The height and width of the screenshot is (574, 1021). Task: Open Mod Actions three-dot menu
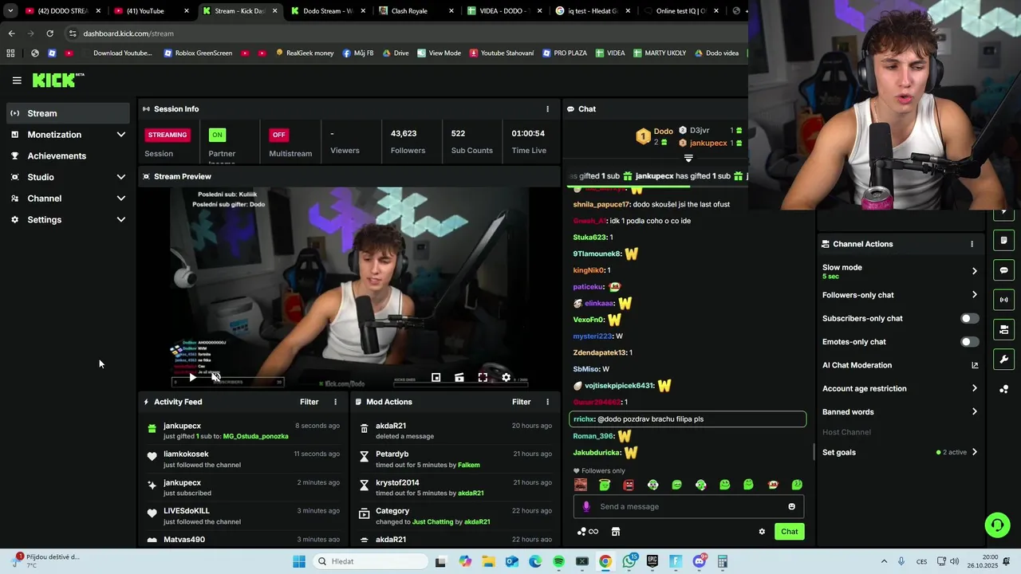(547, 402)
